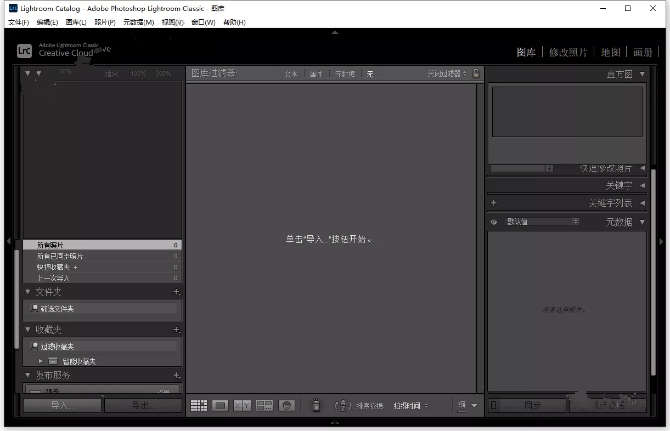Open the 窗口(W) menu
This screenshot has height=431, width=670.
204,22
